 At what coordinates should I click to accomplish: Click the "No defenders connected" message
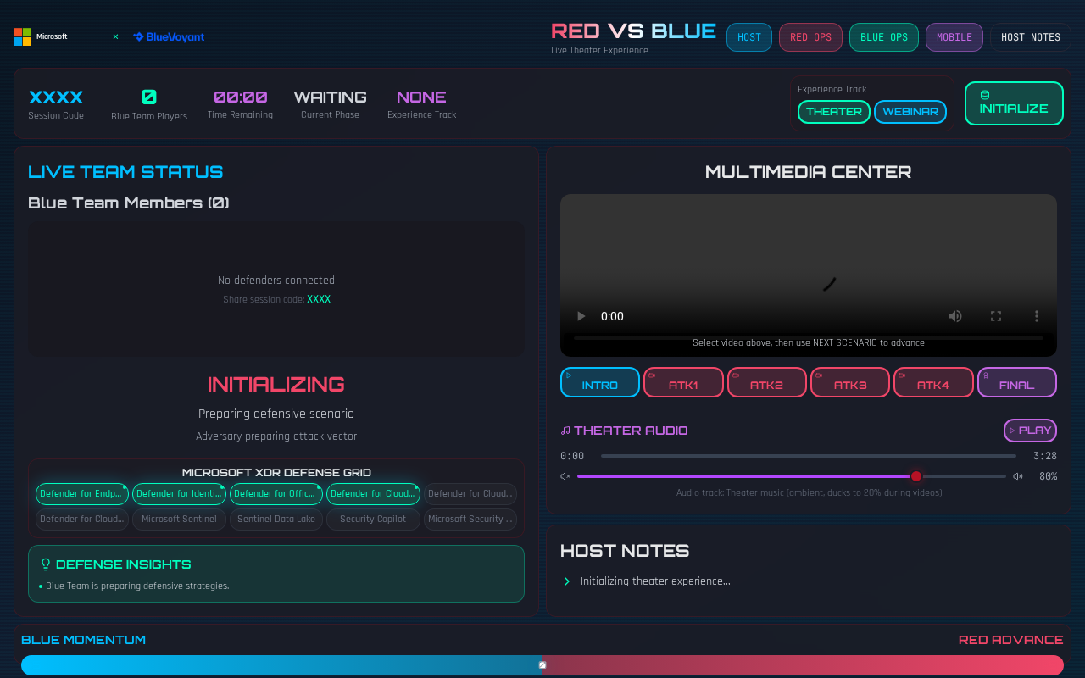[x=276, y=281]
